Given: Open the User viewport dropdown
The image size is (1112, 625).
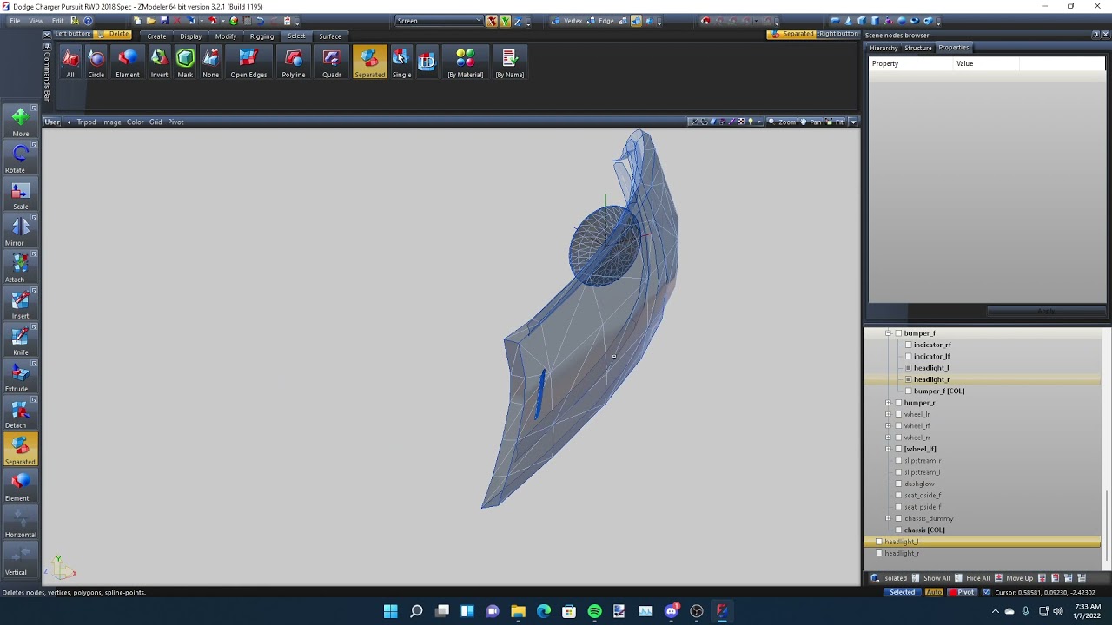Looking at the screenshot, I should point(52,122).
